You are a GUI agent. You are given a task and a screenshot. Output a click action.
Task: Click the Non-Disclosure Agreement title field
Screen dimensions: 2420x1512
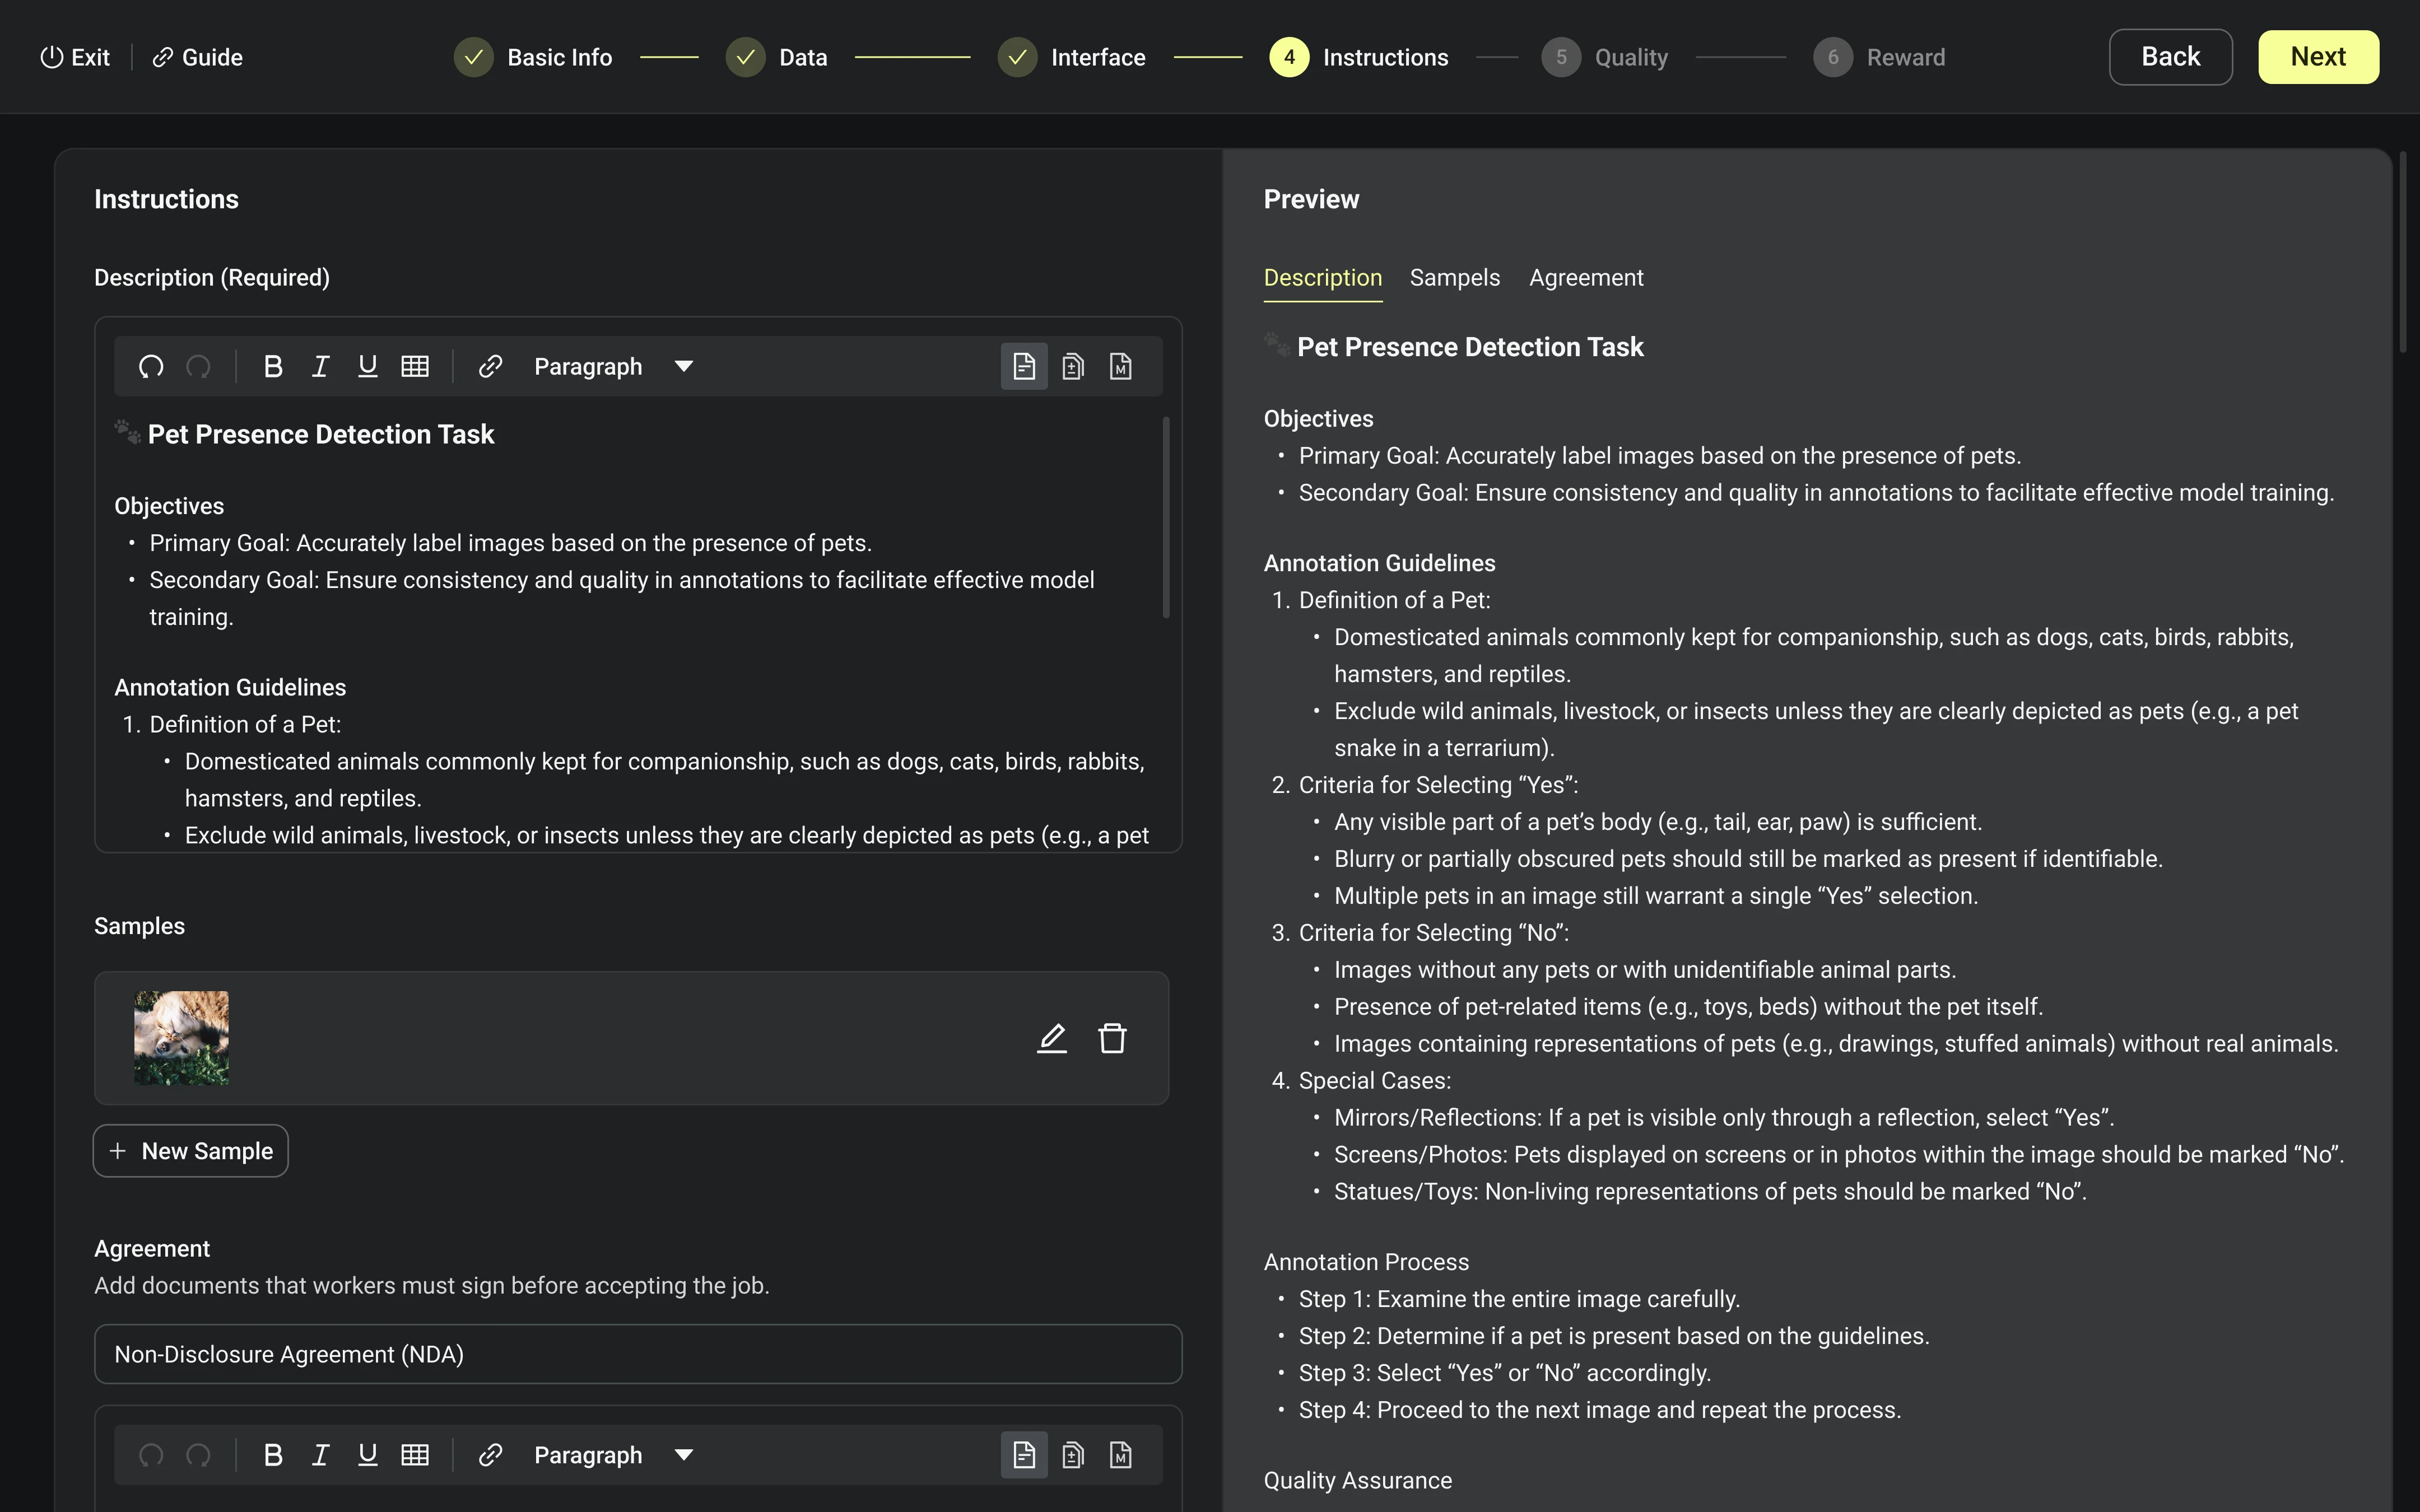[638, 1354]
